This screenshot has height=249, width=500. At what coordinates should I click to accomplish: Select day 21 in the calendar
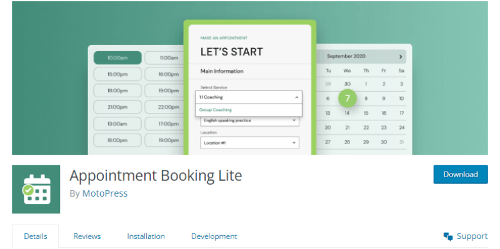click(347, 128)
